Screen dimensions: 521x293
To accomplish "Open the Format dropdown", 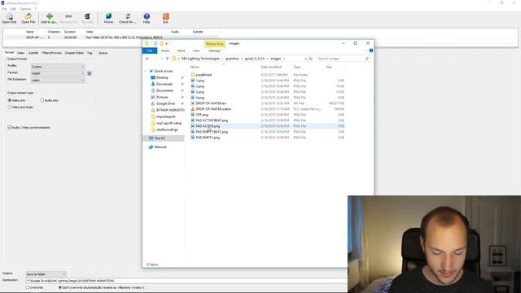I will [58, 73].
